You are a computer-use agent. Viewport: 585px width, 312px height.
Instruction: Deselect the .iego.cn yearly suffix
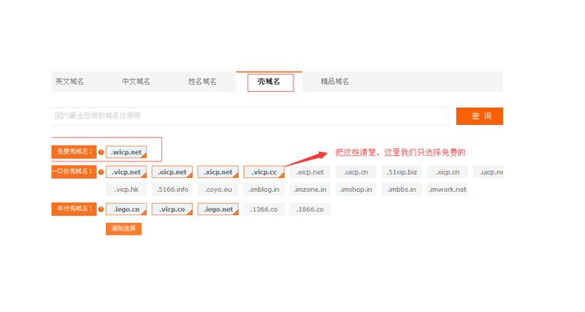pos(126,209)
